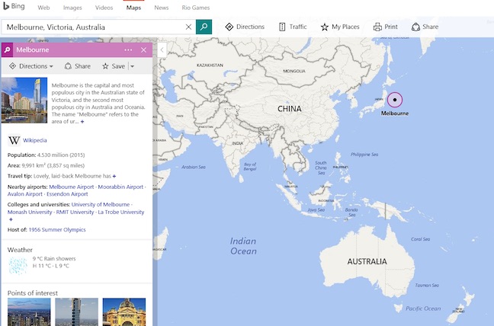
Task: Open Traffic view in toolbar
Action: point(293,27)
